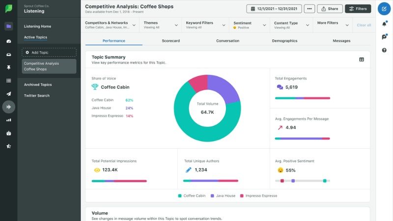393x221 pixels.
Task: Open the dashboard gauge icon in sidebar
Action: (9, 41)
